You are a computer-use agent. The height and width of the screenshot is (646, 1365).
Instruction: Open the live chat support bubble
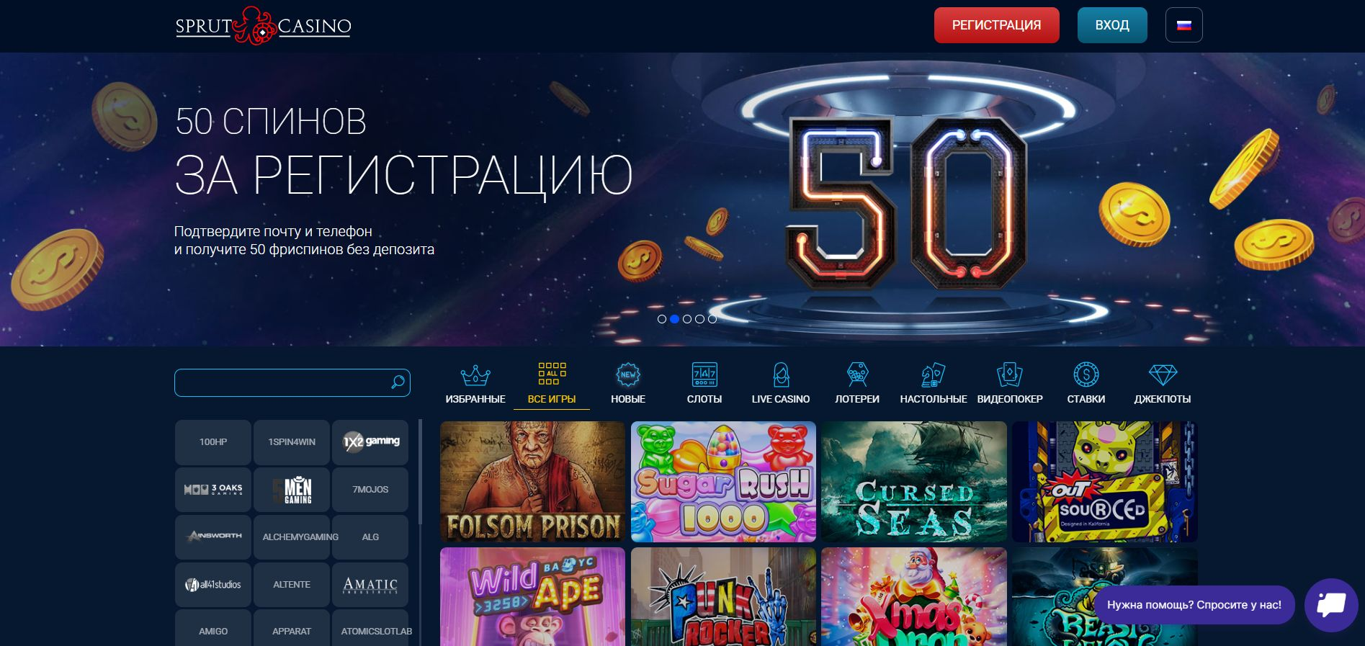[1330, 605]
